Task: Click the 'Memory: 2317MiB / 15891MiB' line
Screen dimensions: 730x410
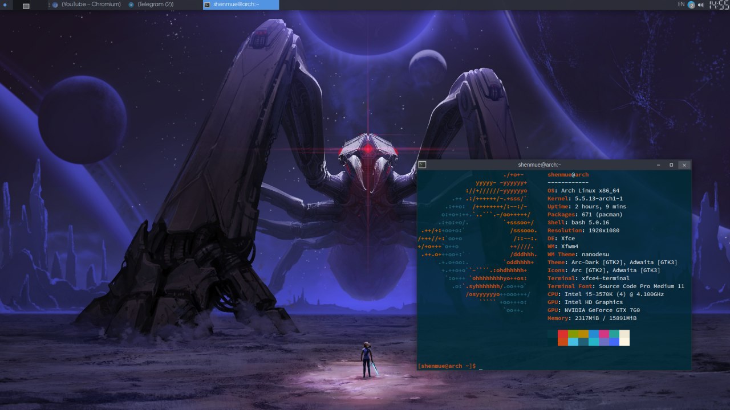Action: click(592, 318)
